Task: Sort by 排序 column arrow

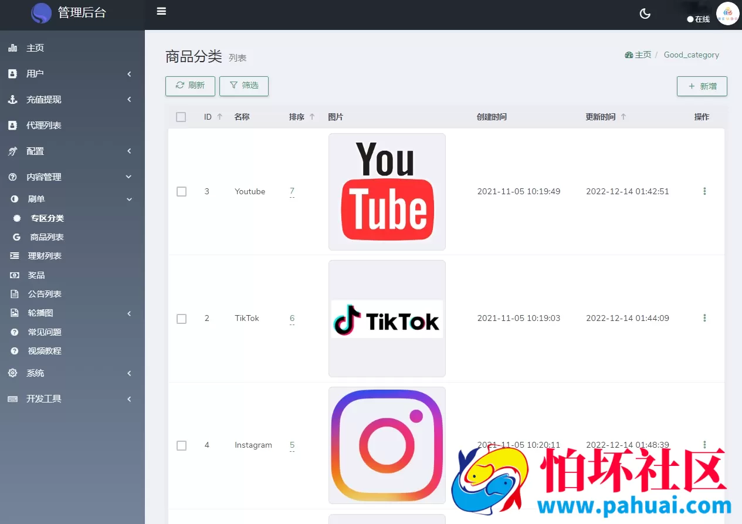Action: (312, 117)
